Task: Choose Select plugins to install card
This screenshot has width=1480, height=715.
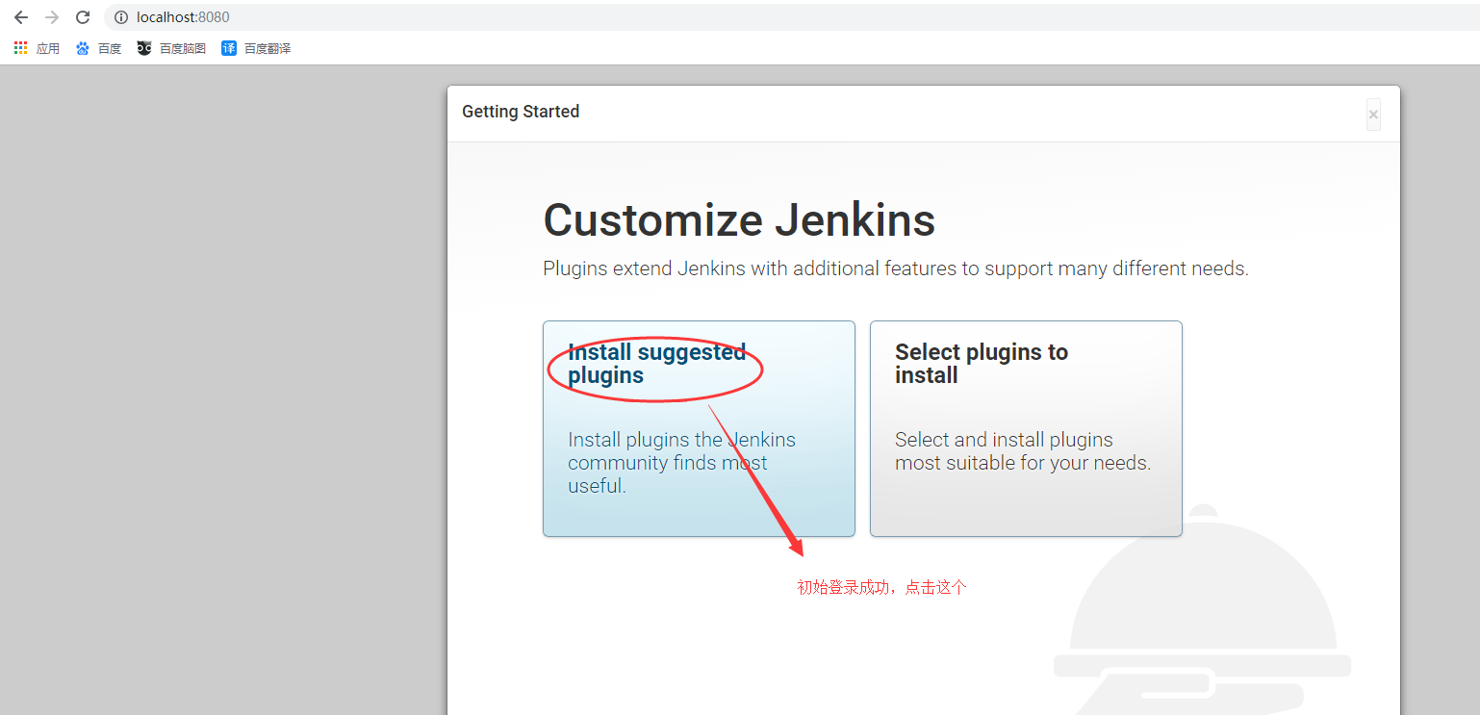Action: [x=1026, y=428]
